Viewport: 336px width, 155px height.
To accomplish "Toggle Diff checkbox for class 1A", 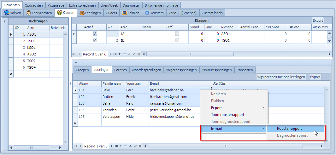I will tap(177, 34).
